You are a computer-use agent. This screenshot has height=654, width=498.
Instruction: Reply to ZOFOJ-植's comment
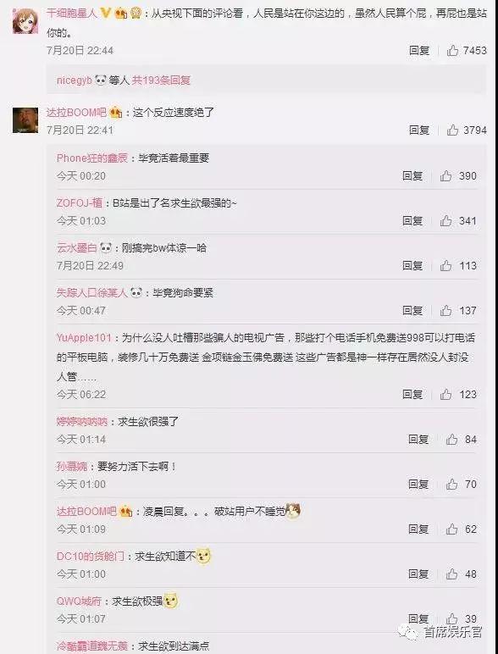point(412,220)
